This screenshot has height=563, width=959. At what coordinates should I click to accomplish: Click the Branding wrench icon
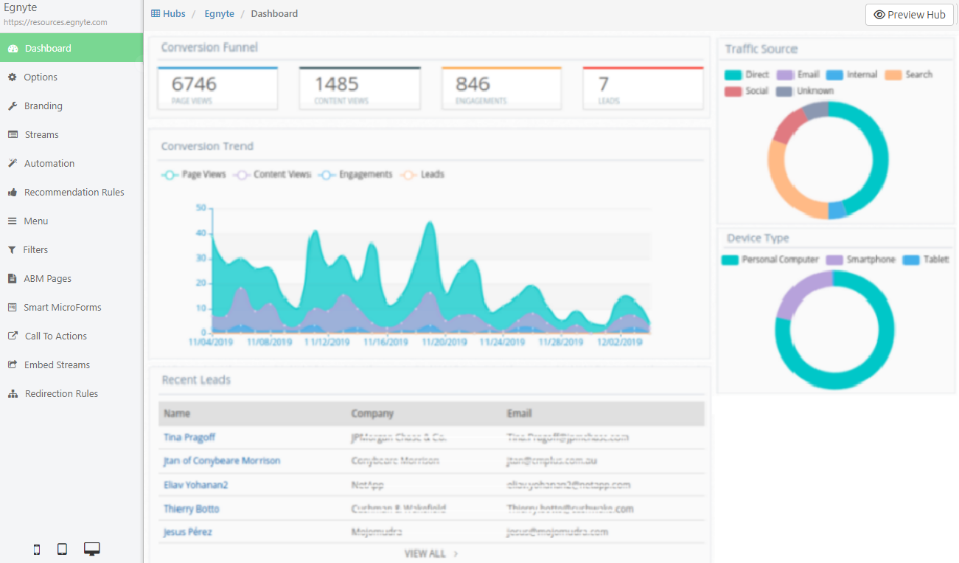pyautogui.click(x=13, y=106)
